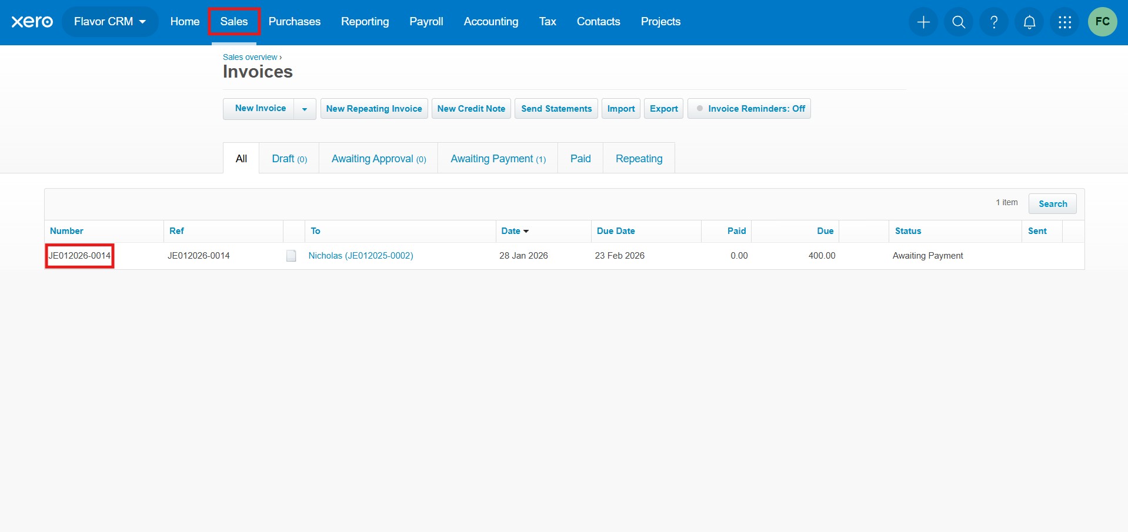Open the plus create-new menu
Viewport: 1128px width, 532px height.
(923, 22)
